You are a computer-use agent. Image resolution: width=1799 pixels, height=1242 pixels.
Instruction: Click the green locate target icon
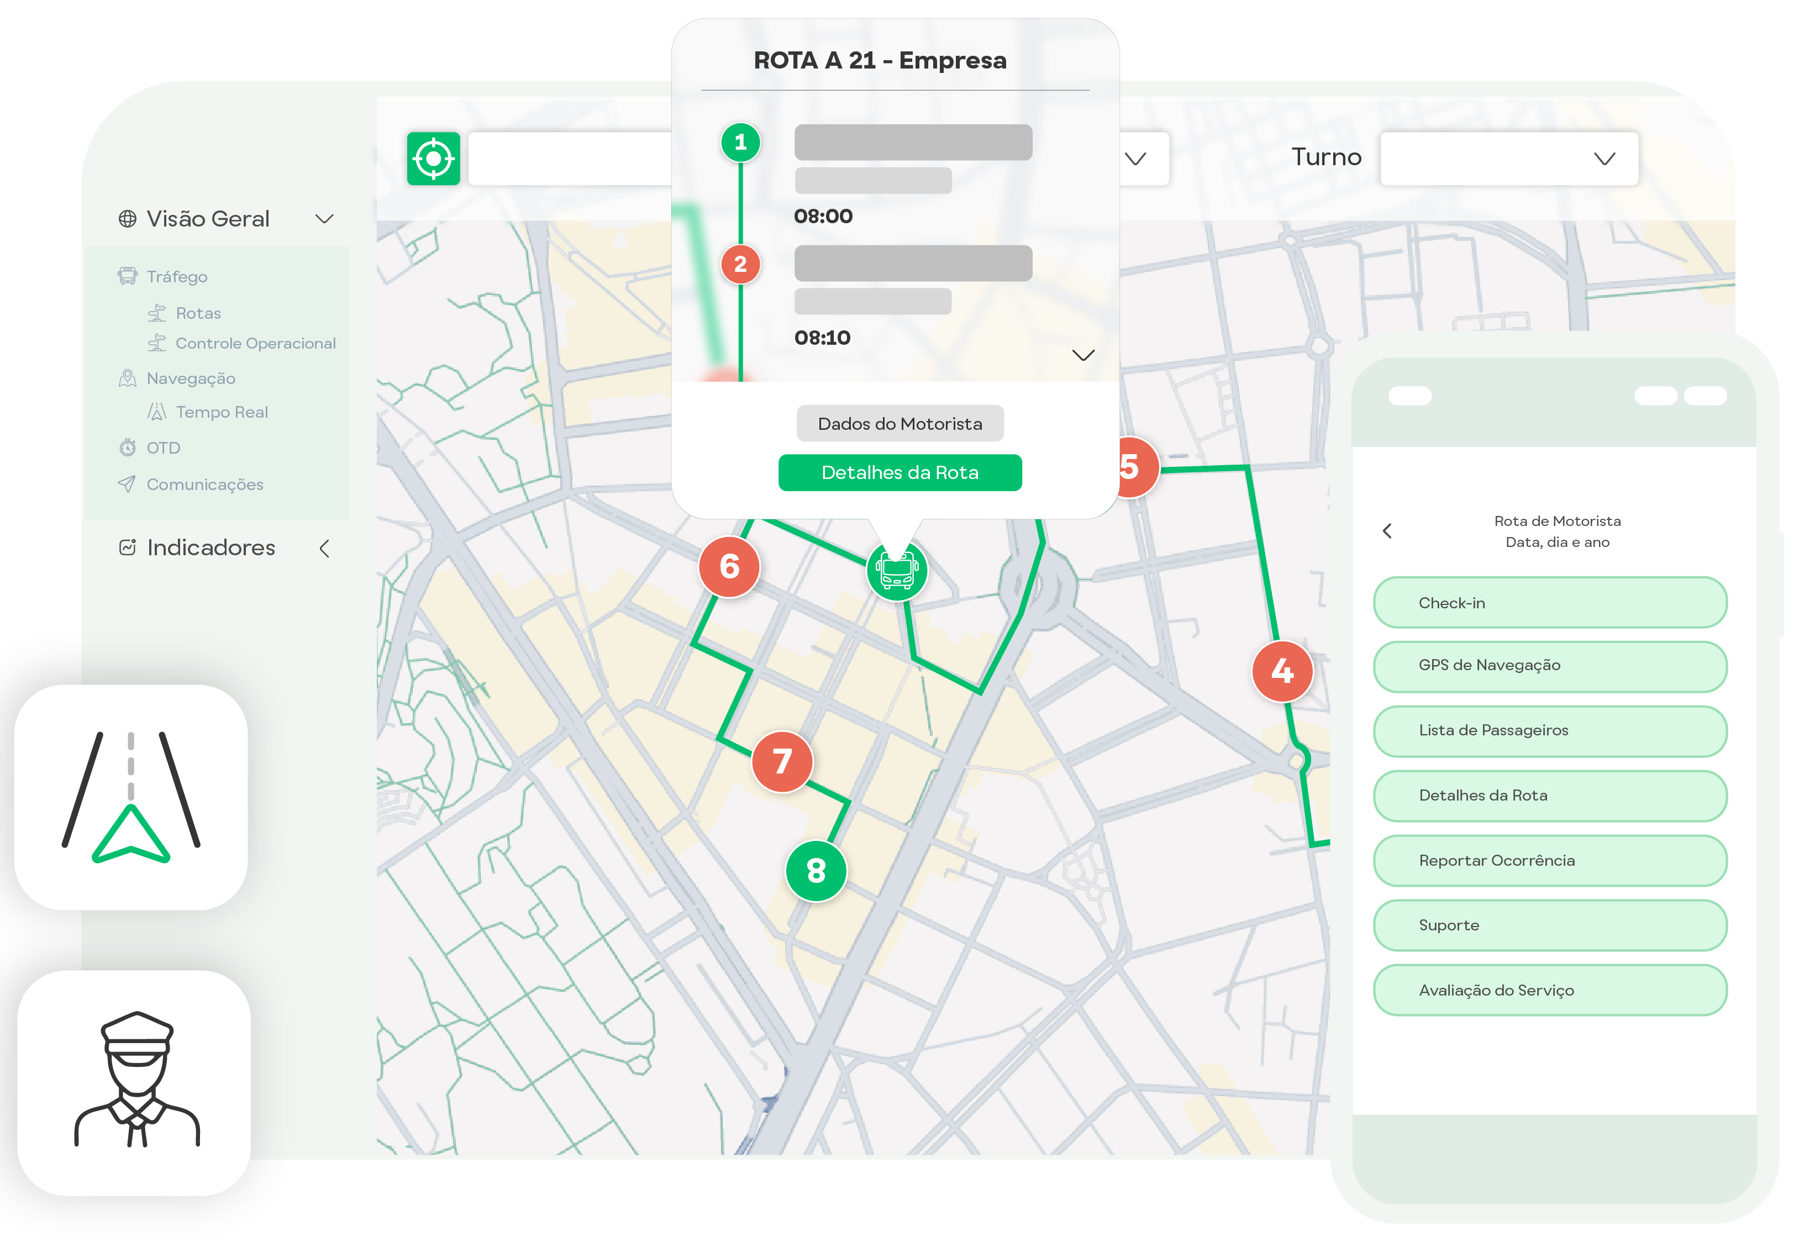pos(433,159)
